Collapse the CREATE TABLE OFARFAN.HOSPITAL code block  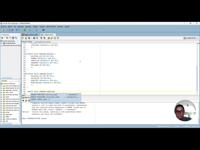(x=26, y=54)
